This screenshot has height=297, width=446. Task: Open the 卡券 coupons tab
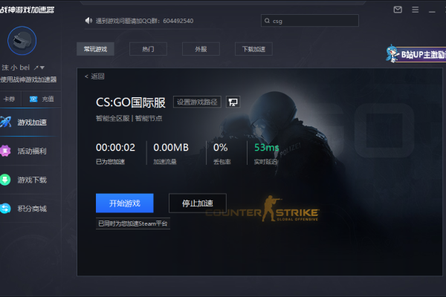(9, 99)
